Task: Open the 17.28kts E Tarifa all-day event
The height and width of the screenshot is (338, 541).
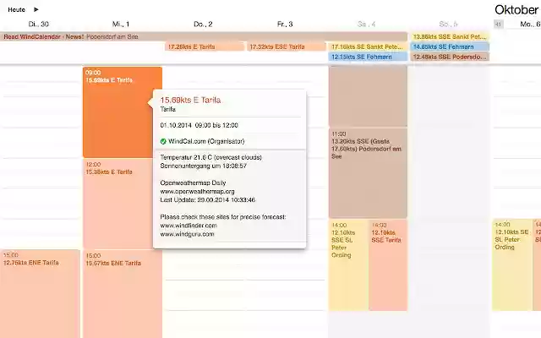Action: coord(205,46)
